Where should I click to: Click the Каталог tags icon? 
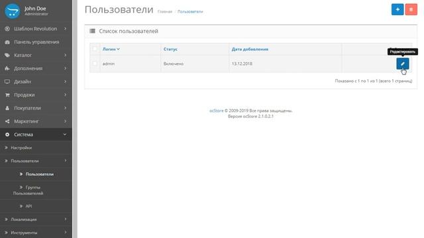(x=7, y=55)
